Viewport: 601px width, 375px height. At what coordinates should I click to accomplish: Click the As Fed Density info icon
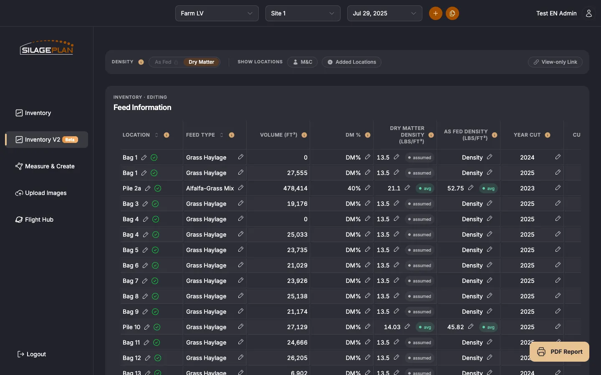click(495, 135)
